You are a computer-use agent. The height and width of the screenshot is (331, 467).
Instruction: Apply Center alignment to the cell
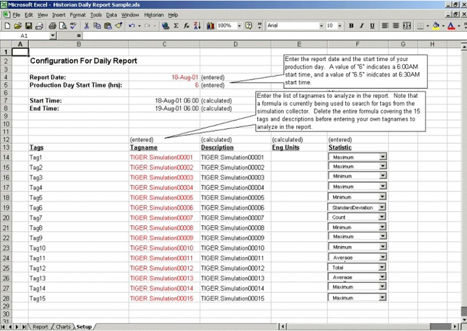pyautogui.click(x=396, y=26)
